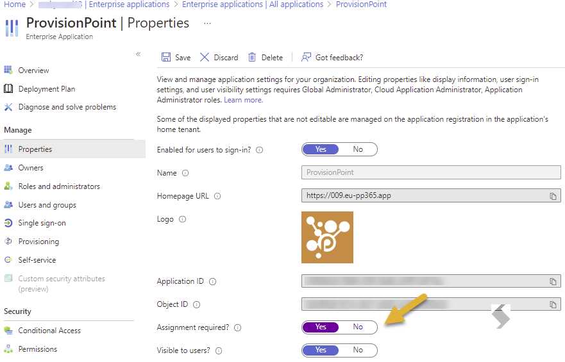Image resolution: width=565 pixels, height=362 pixels.
Task: Click the Delete button label
Action: coord(272,58)
